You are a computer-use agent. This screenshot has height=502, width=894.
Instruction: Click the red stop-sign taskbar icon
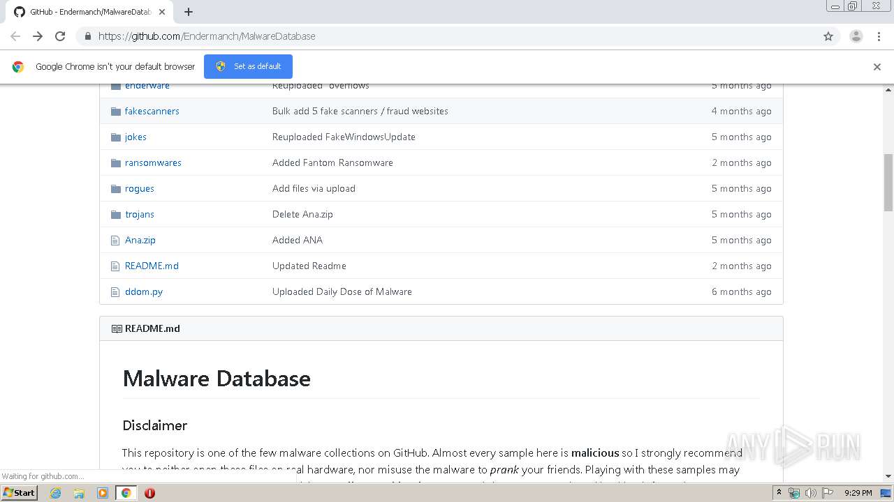click(x=149, y=493)
